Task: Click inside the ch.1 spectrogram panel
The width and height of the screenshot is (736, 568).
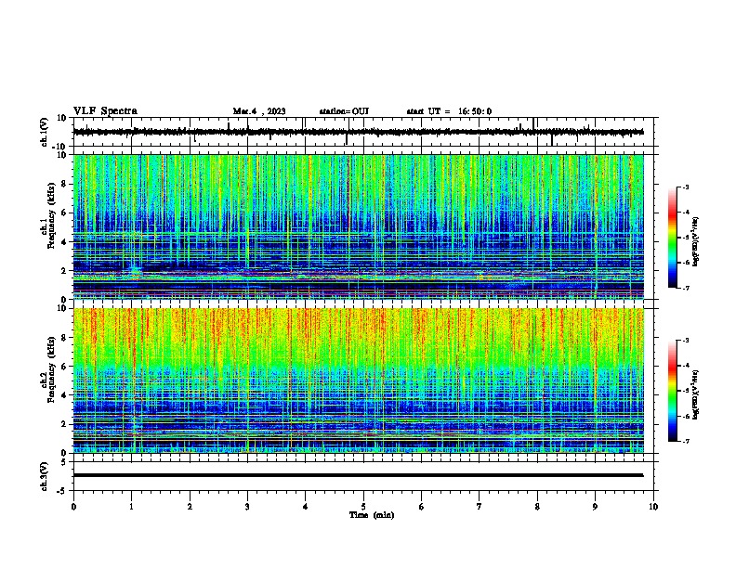Action: tap(359, 226)
